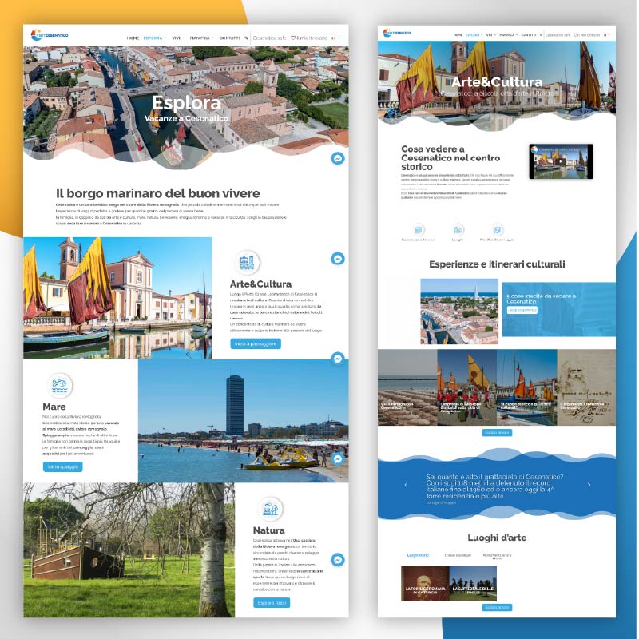Expand the VIVI menu on Esplora page
Screen dimensions: 639x639
(178, 38)
